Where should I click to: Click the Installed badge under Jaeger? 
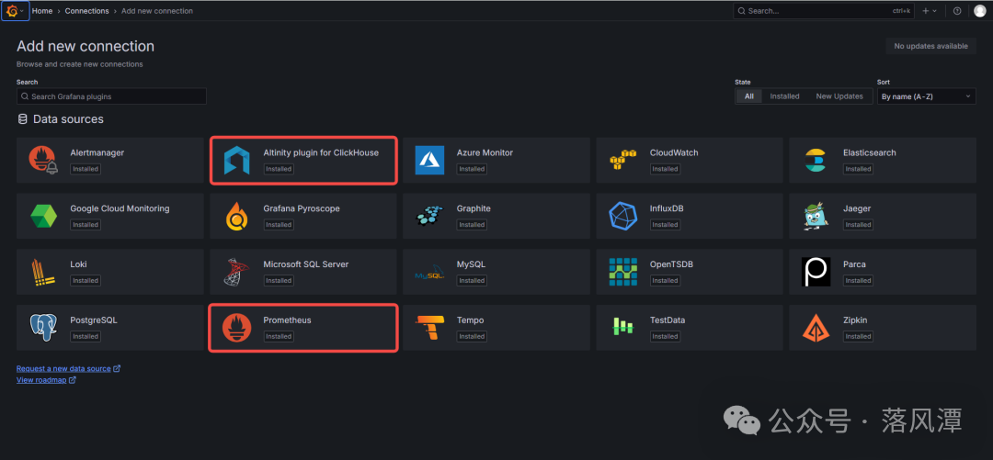(x=858, y=225)
